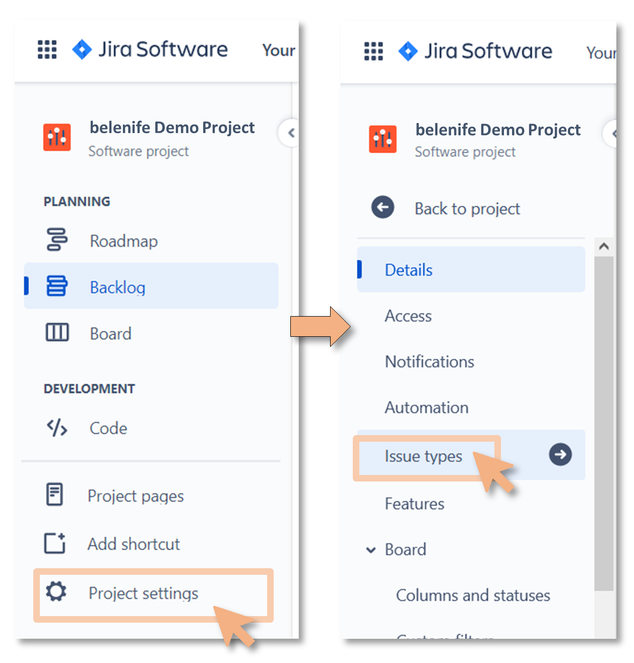Collapse the left sidebar using chevron button
634x663 pixels.
click(290, 133)
